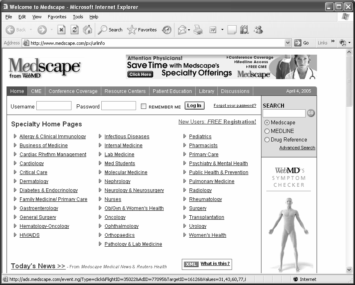The height and width of the screenshot is (285, 355).
Task: Click the XML feed badge
Action: coord(191,264)
